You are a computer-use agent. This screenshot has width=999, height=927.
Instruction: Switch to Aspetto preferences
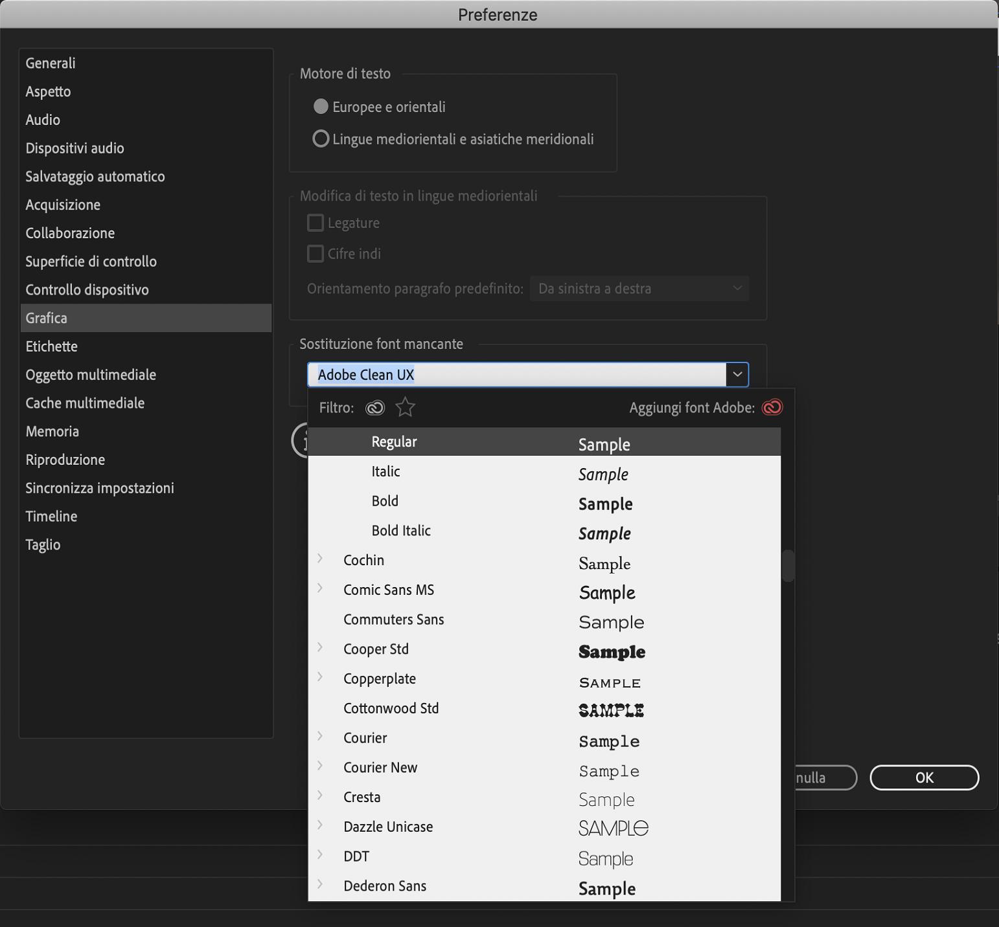pos(146,91)
